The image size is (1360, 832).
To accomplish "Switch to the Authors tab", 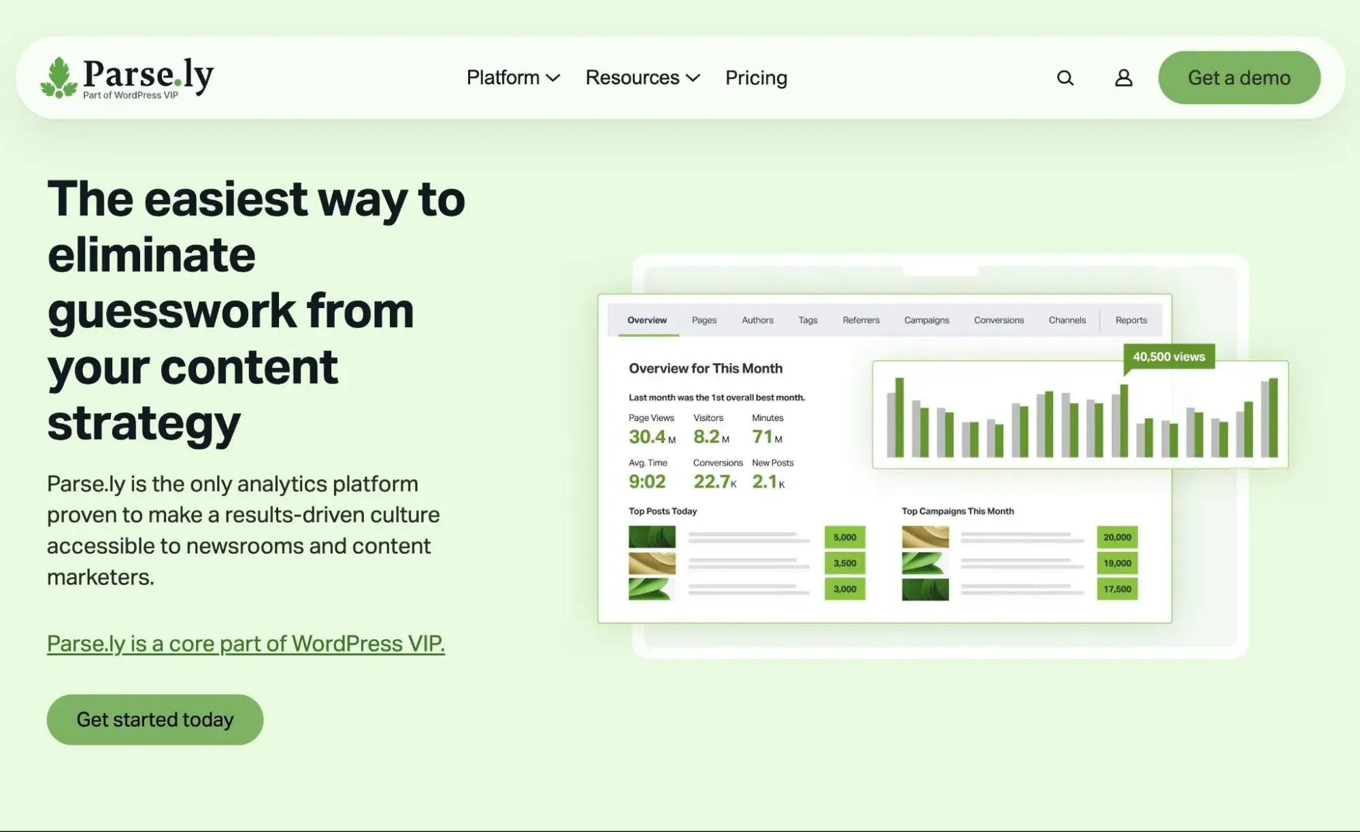I will (757, 320).
